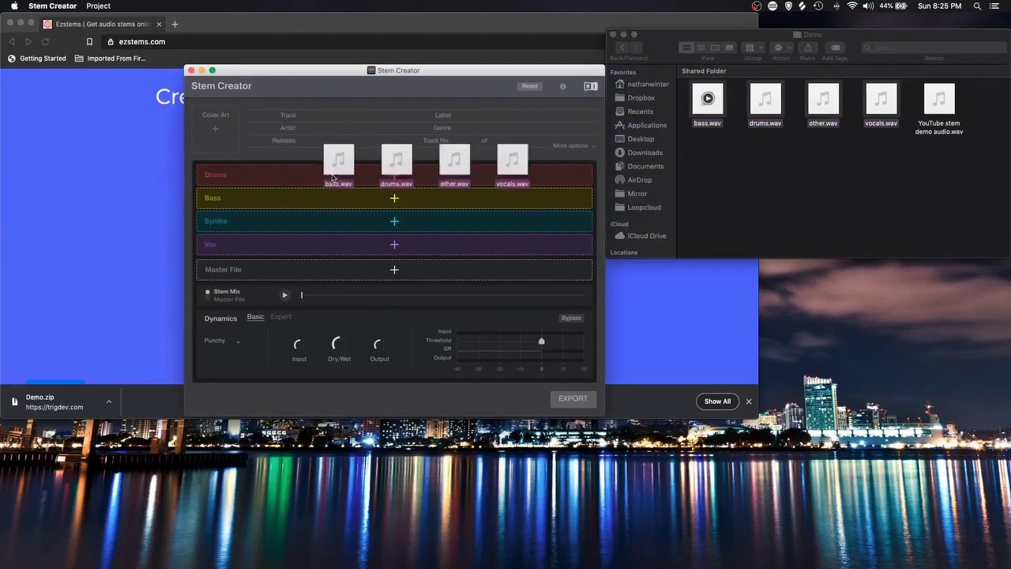
Task: Click the yellow plus in the Bass stem row
Action: click(x=394, y=198)
